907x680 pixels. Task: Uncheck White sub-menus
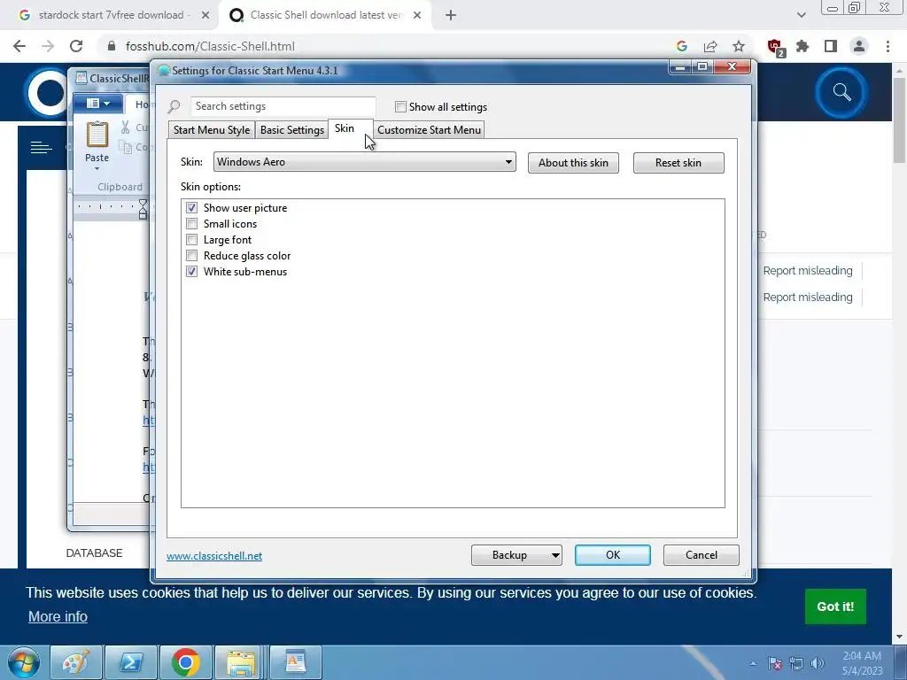click(191, 271)
